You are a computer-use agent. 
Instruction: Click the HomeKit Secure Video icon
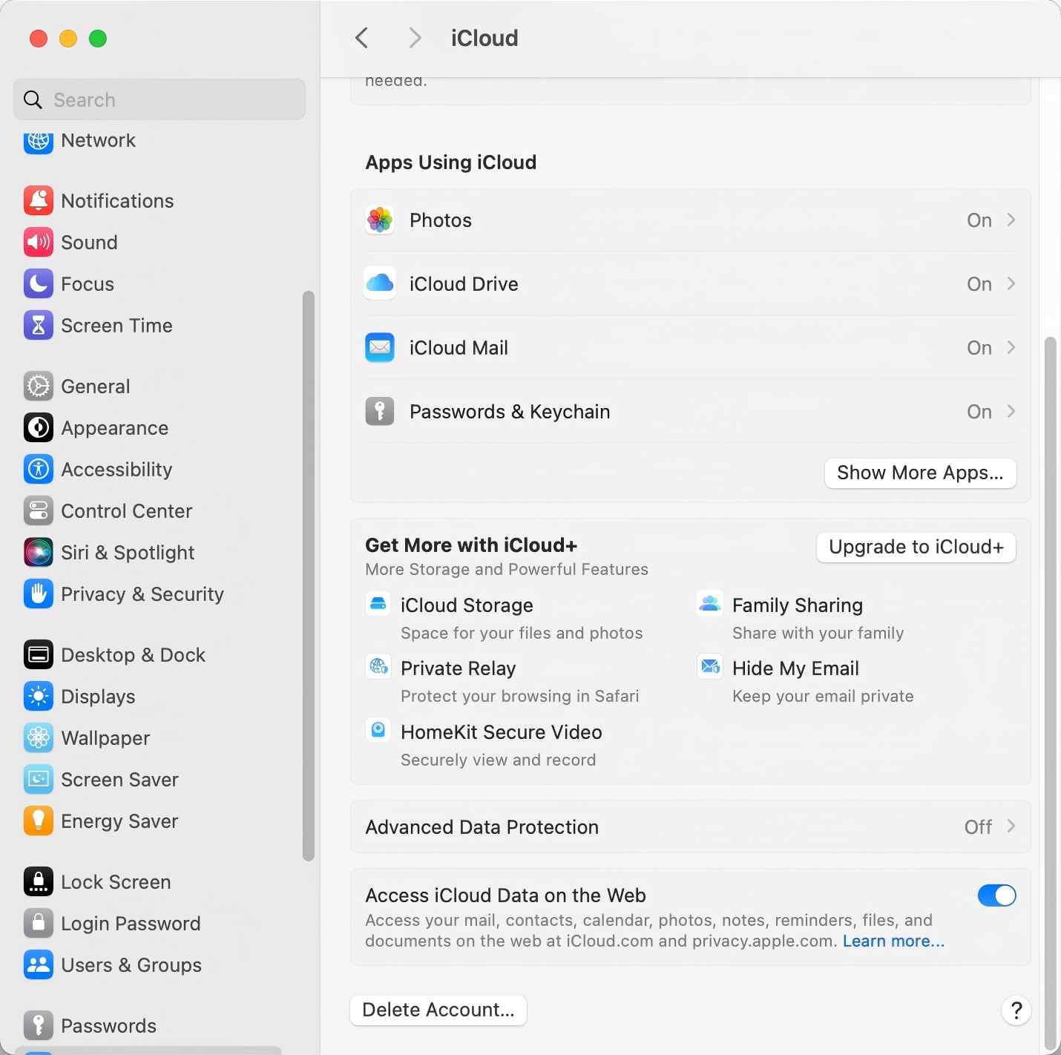coord(378,730)
